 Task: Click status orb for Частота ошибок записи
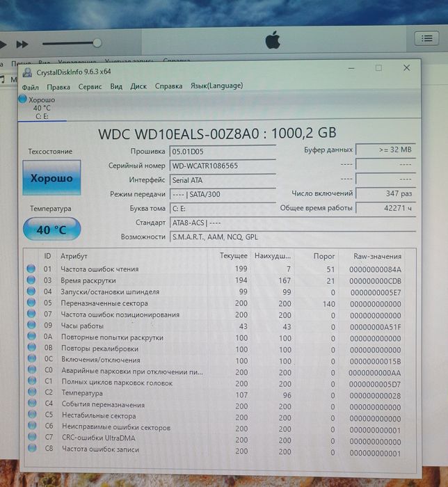(32, 448)
